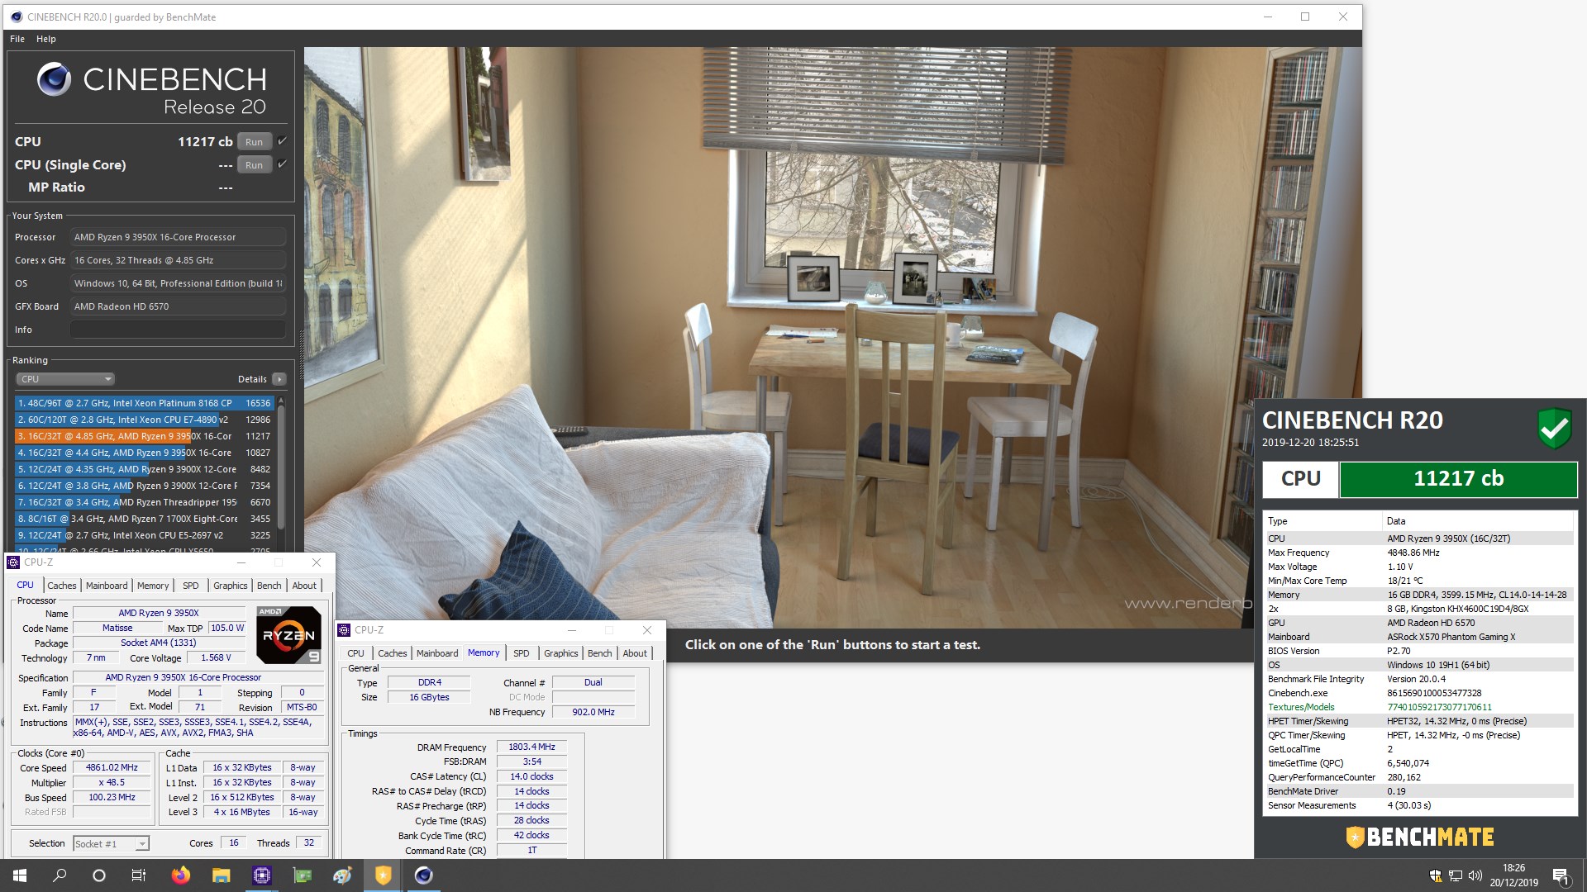1587x892 pixels.
Task: Click Threadripper 16C/32T 3.4 GHz ranking entry
Action: pos(145,502)
